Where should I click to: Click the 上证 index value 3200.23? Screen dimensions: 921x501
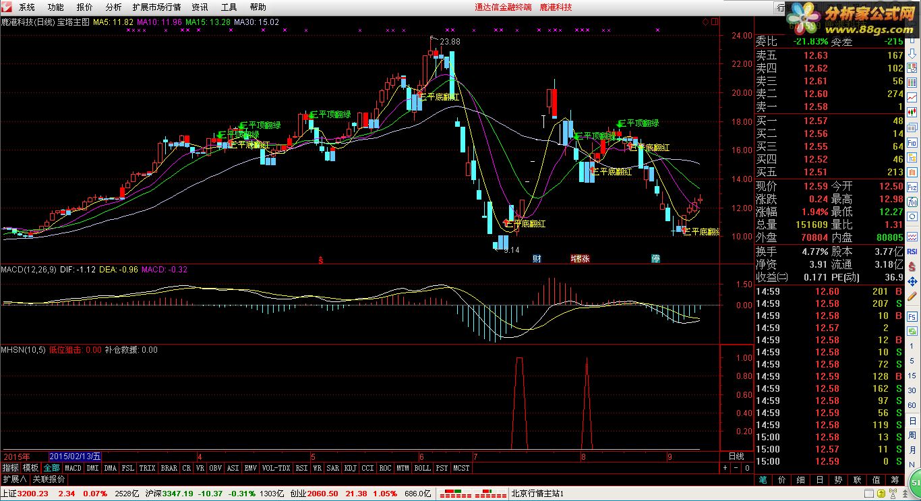[33, 494]
